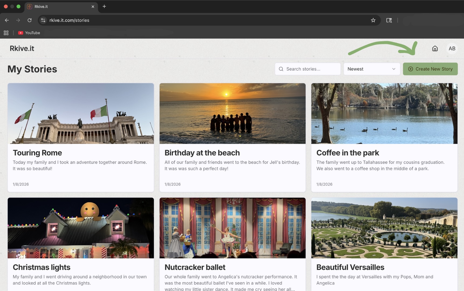
Task: Click the Create New Story button
Action: pos(430,69)
